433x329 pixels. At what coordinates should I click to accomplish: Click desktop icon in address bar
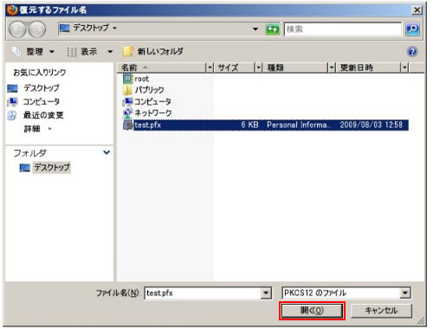(x=64, y=29)
